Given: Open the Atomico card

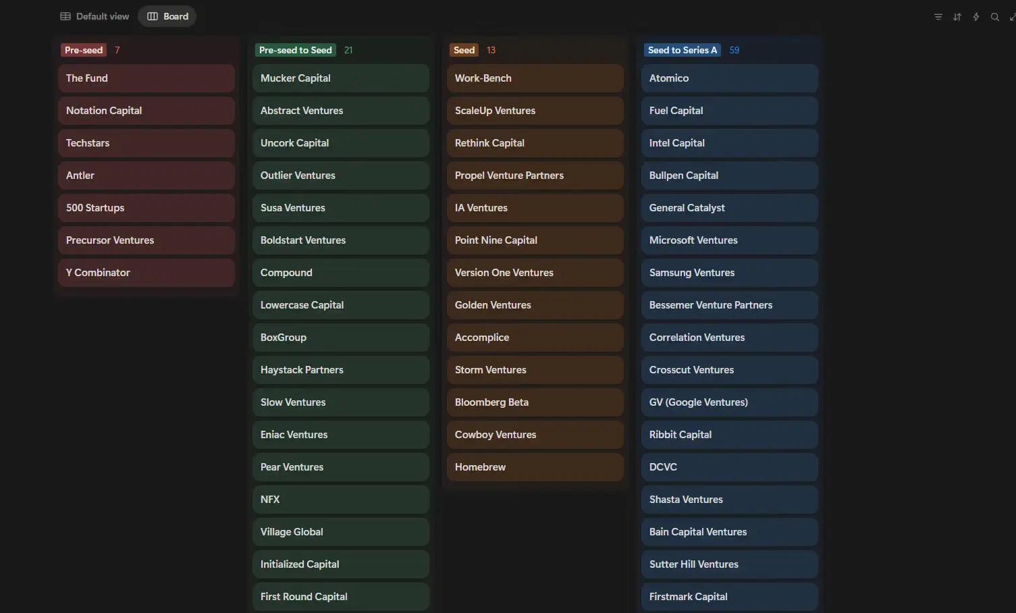Looking at the screenshot, I should pyautogui.click(x=729, y=78).
